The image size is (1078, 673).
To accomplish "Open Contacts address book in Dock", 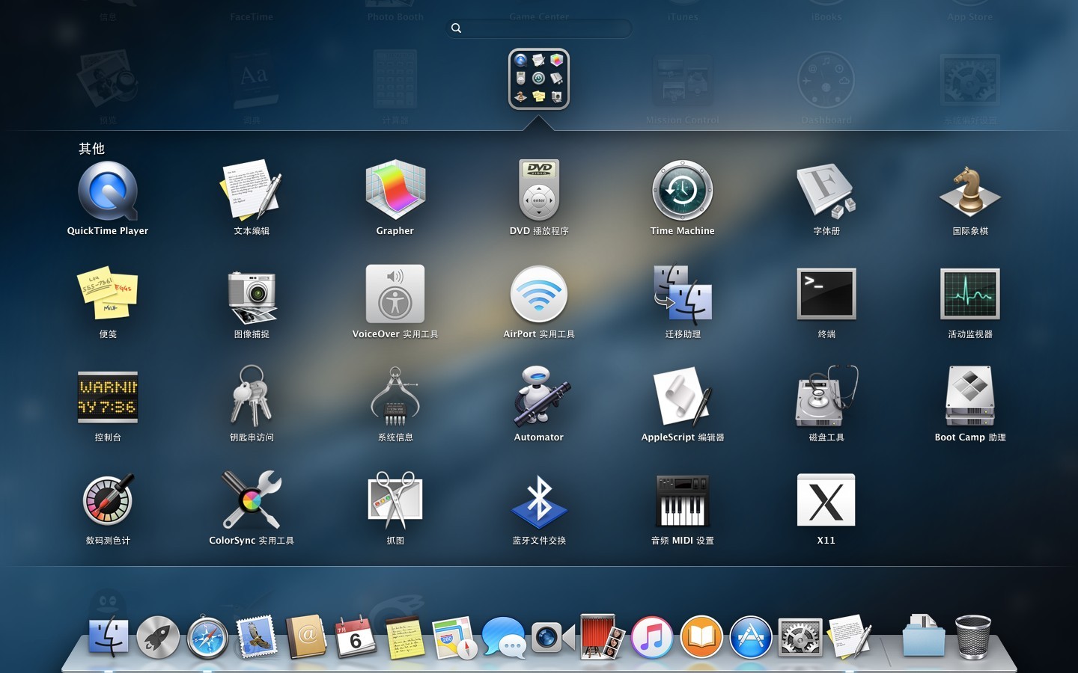I will [x=306, y=637].
